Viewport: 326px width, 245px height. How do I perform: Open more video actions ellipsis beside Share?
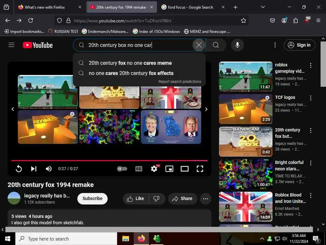(x=206, y=198)
